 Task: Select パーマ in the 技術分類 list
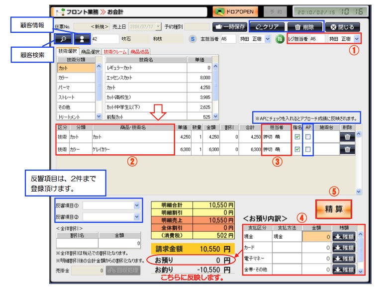click(x=75, y=87)
